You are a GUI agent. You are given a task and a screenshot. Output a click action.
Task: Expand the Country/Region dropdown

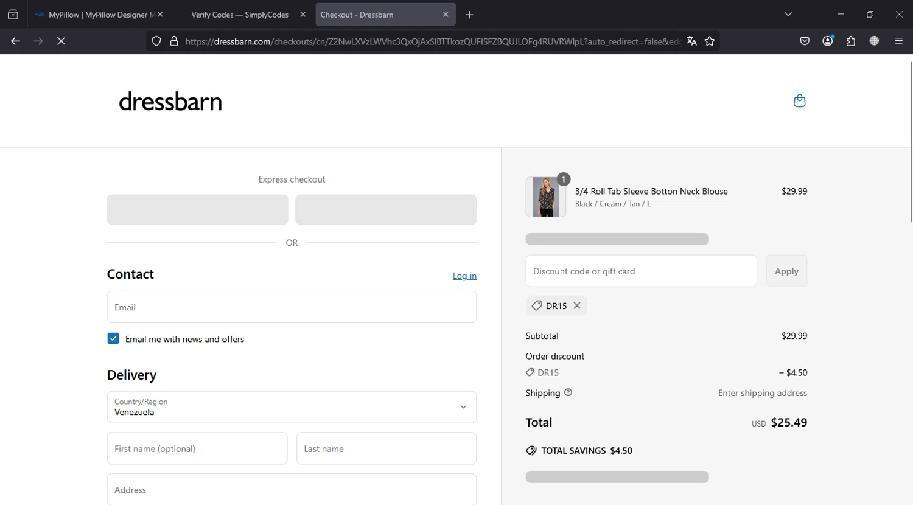click(292, 407)
